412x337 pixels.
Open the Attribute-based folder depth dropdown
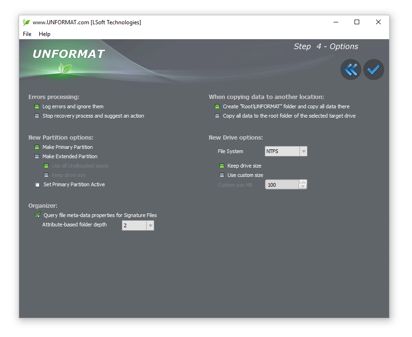coord(138,225)
